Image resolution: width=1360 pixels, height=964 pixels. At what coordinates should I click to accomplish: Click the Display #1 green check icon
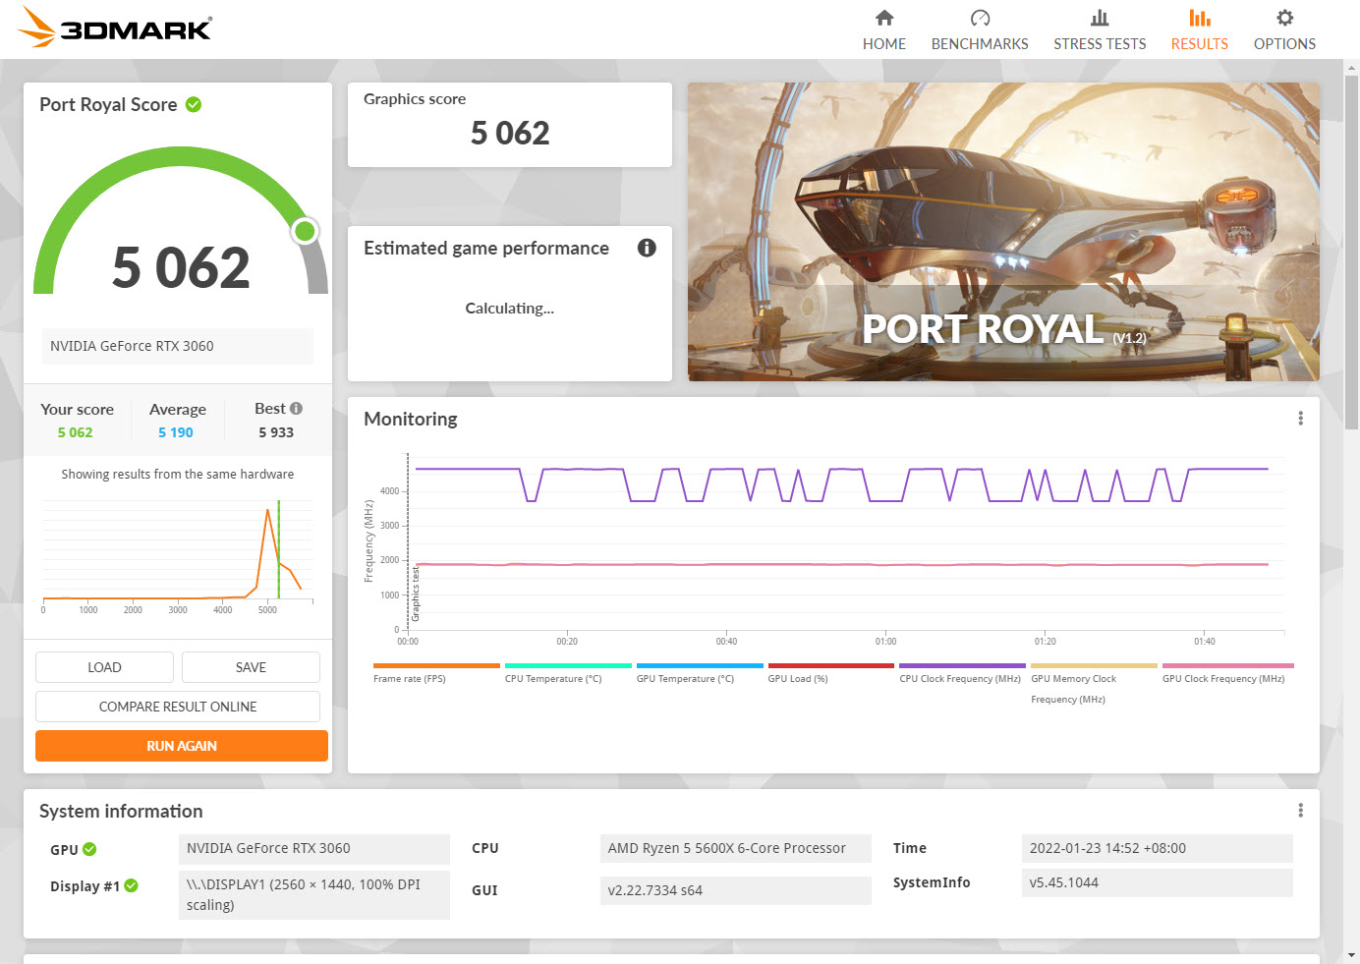click(132, 886)
